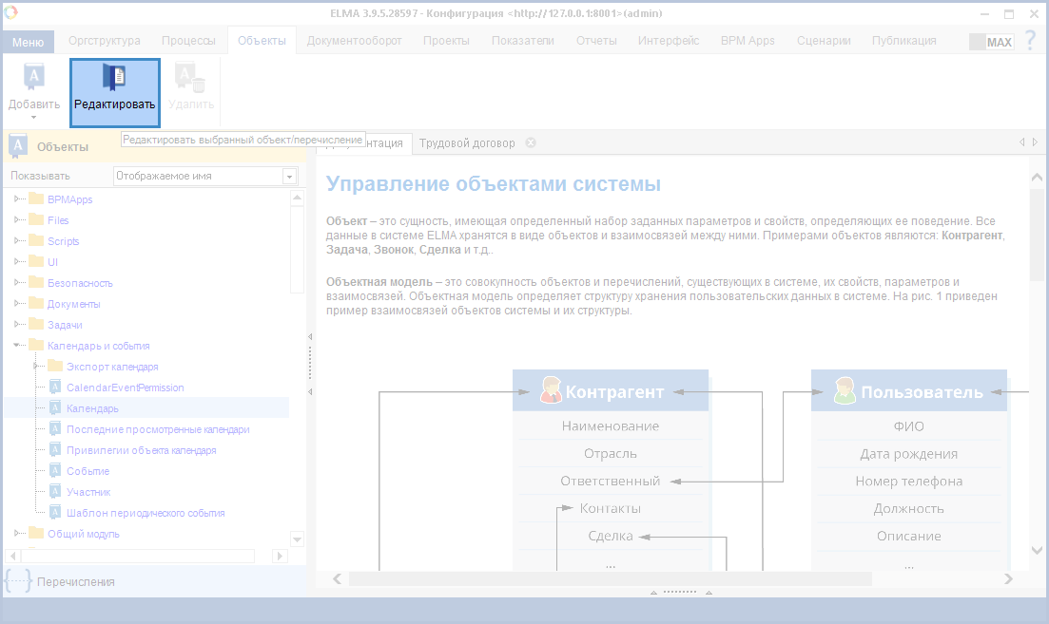Expand the BPMApps folder

(17, 199)
